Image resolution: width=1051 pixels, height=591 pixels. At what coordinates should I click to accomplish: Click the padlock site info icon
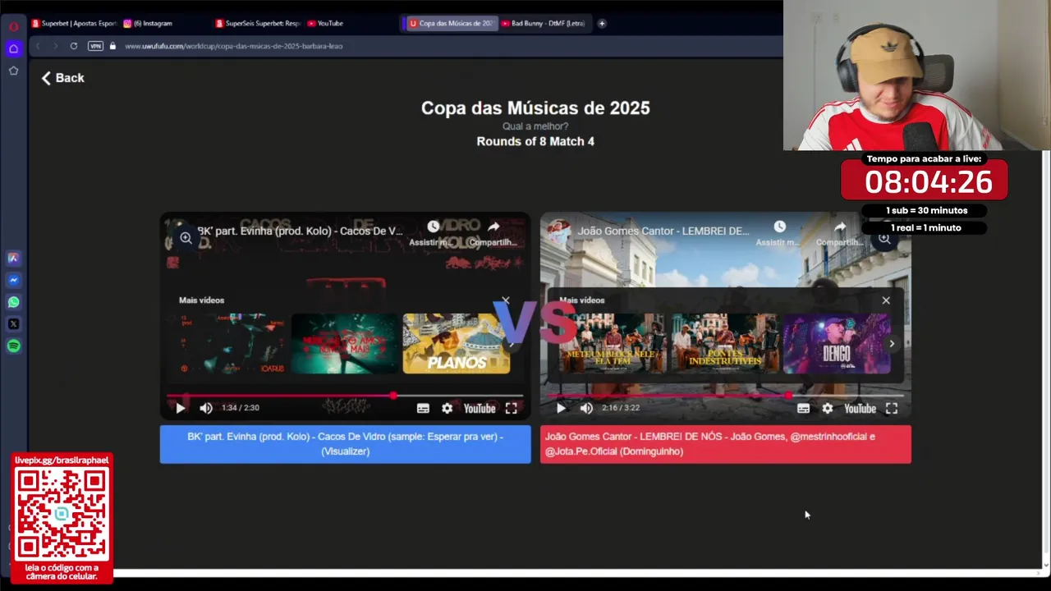(x=112, y=46)
